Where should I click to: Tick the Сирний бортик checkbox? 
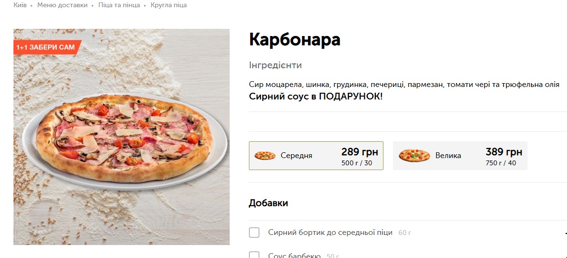pyautogui.click(x=254, y=233)
